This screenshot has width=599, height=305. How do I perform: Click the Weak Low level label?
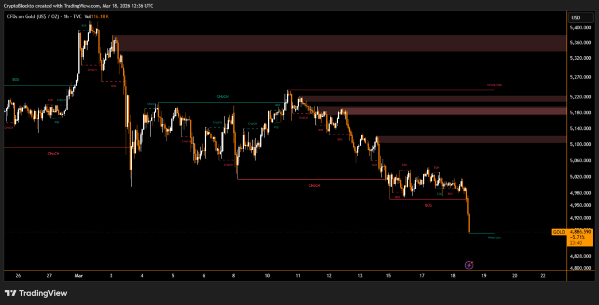click(486, 238)
